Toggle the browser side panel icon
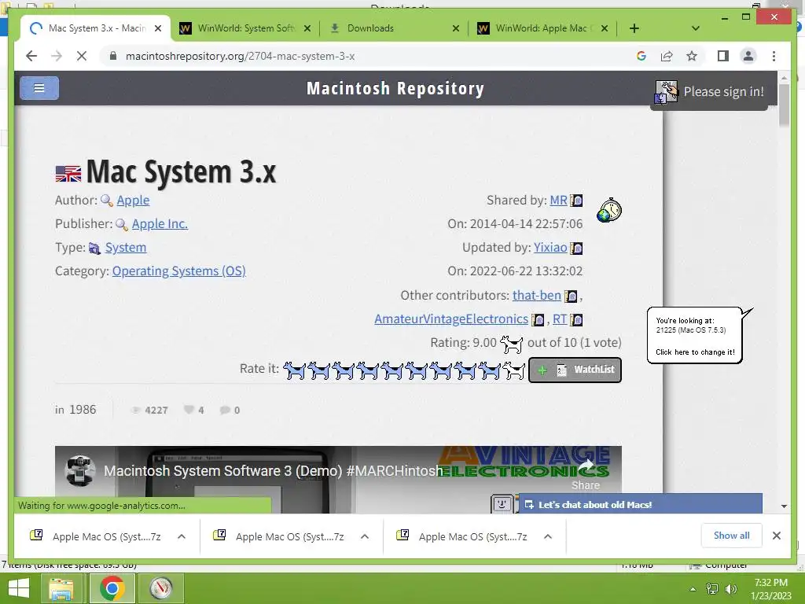Image resolution: width=805 pixels, height=604 pixels. pyautogui.click(x=723, y=56)
